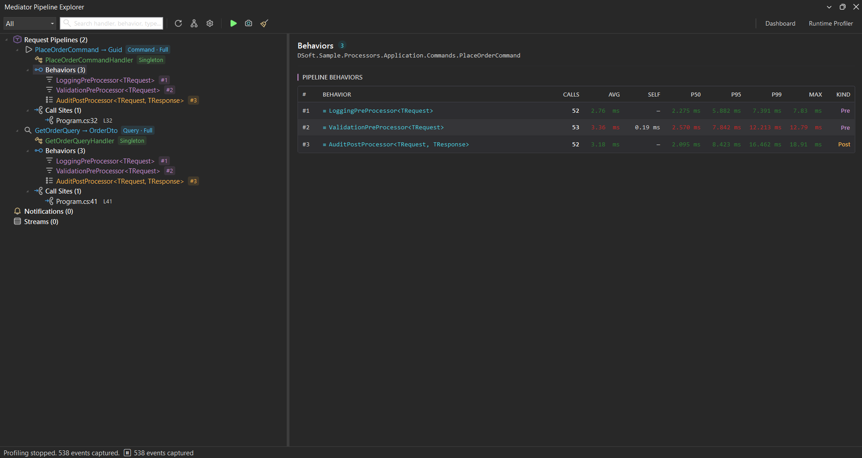
Task: Collapse Call Sites (1) under GetOrderQuery
Action: tap(28, 191)
